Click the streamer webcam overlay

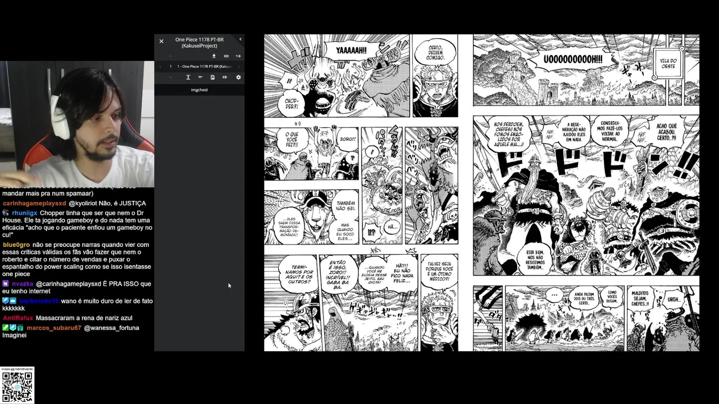click(x=77, y=124)
